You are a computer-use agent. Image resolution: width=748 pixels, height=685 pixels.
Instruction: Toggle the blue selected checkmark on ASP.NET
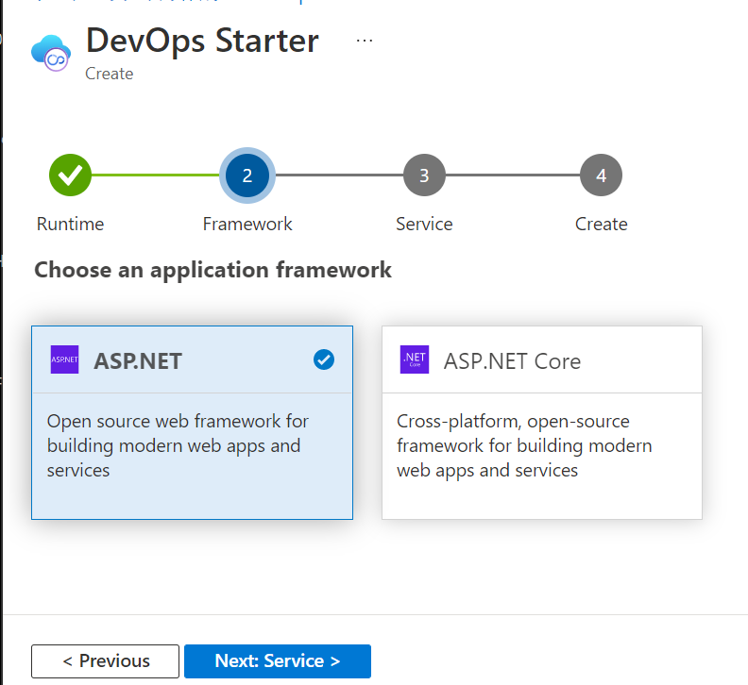click(324, 359)
